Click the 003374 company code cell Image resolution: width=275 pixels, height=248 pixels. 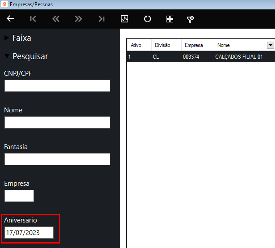[x=191, y=57]
